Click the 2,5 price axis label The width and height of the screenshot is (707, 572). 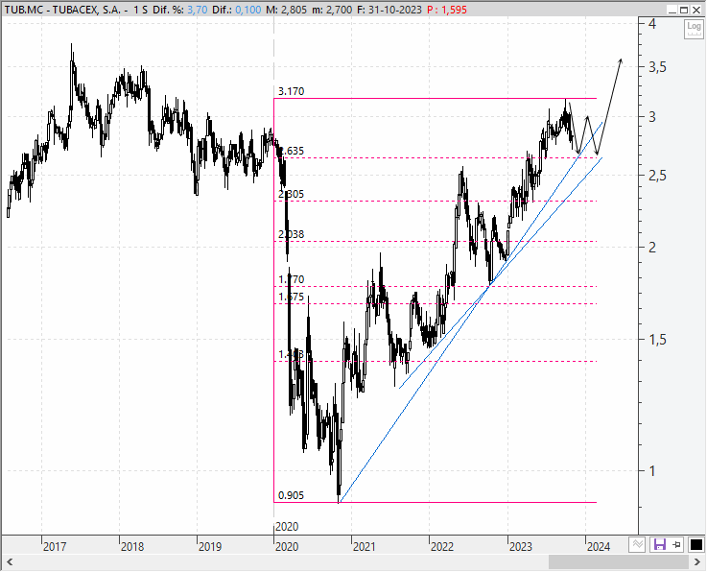[x=657, y=176]
